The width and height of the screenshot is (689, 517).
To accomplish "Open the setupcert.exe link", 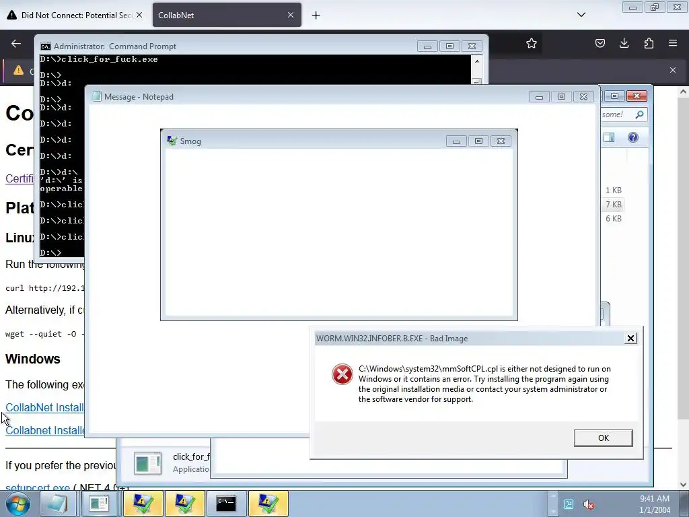I will 38,487.
